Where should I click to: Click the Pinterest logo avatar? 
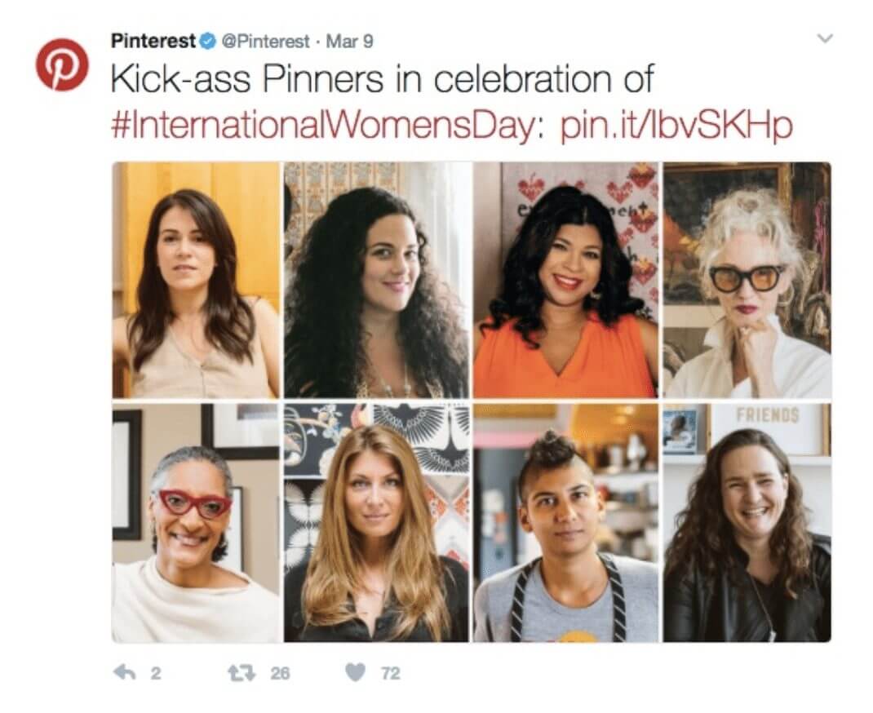click(61, 64)
